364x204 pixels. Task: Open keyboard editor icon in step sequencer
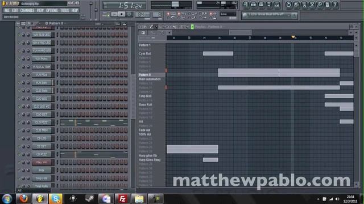[x=125, y=24]
